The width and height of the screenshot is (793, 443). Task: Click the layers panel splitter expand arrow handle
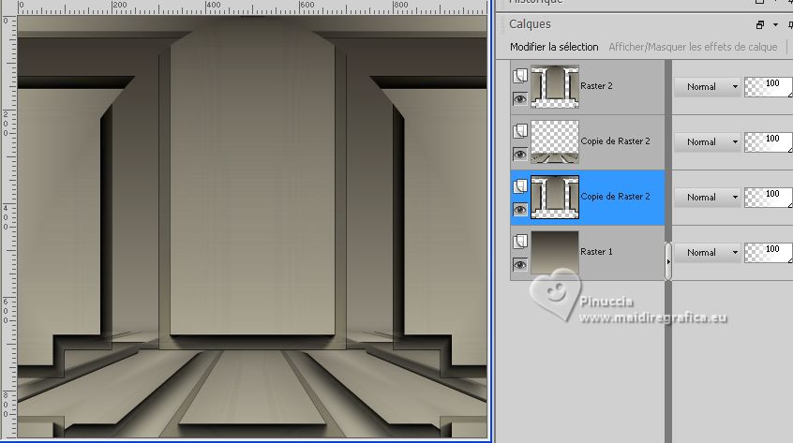pyautogui.click(x=668, y=261)
